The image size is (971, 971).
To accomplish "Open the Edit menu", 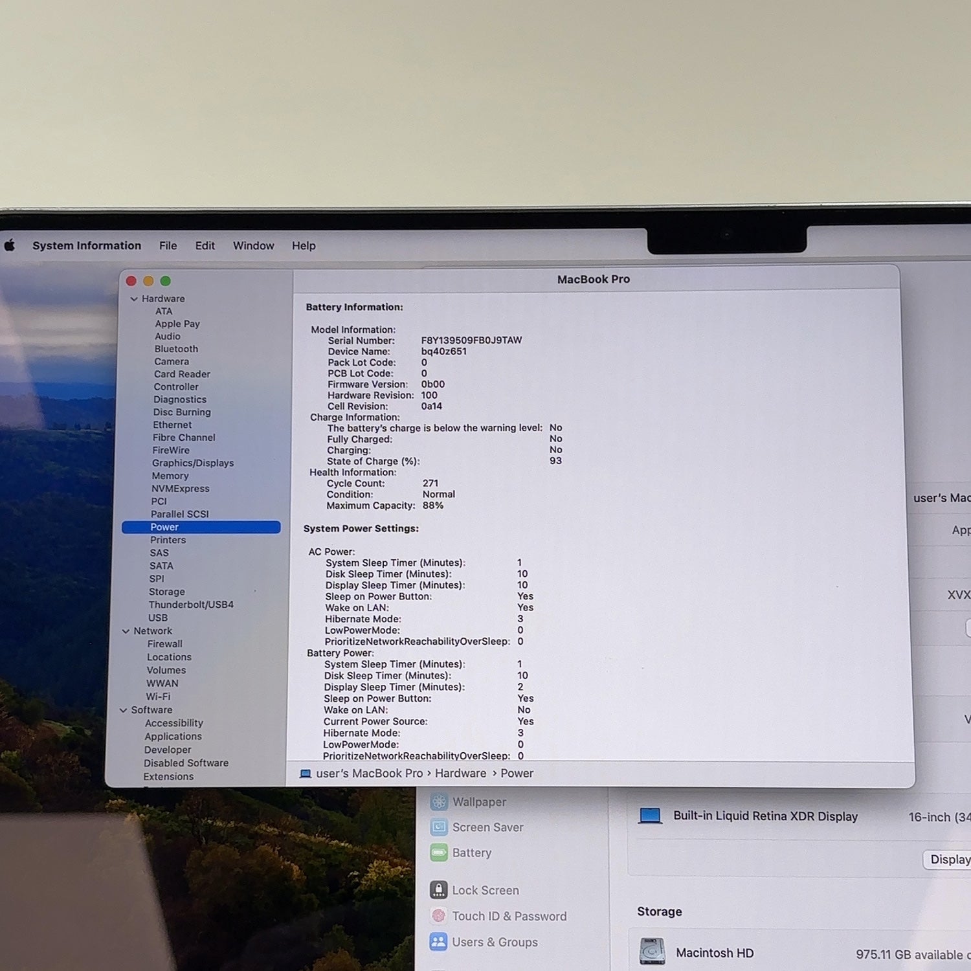I will [x=205, y=245].
